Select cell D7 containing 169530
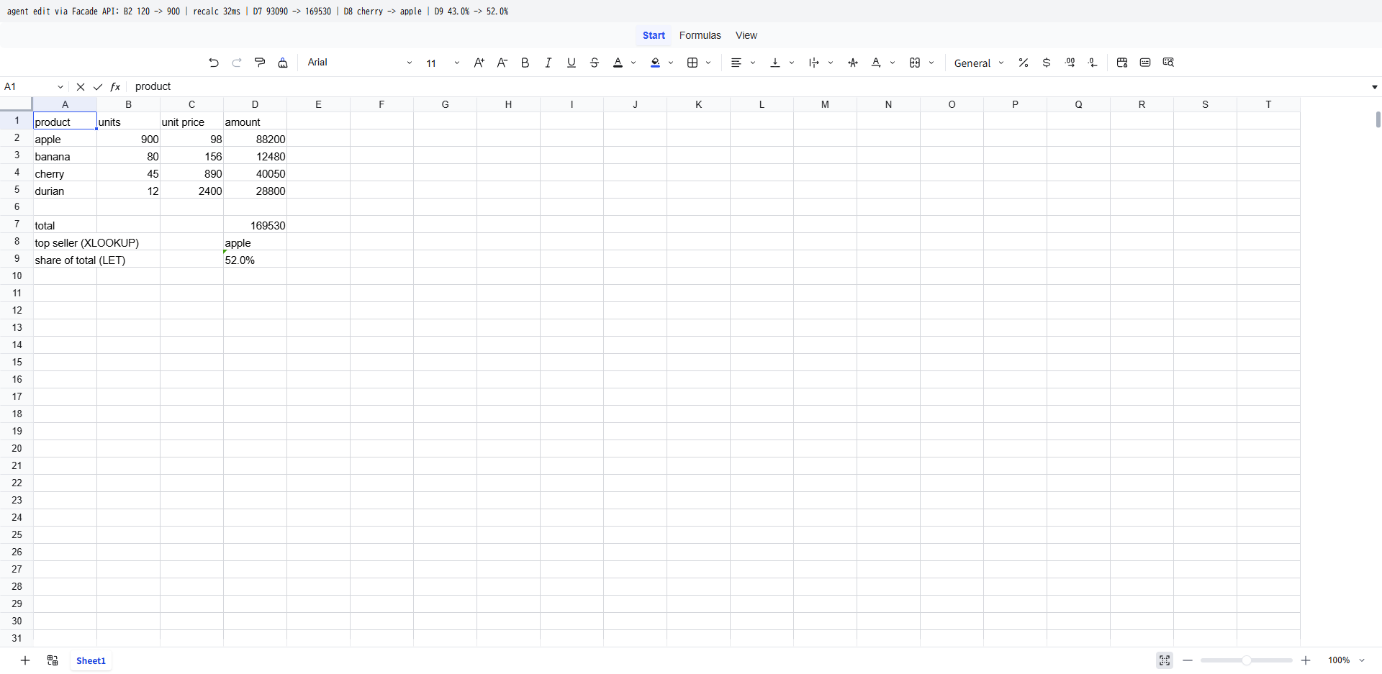1382x674 pixels. (x=255, y=225)
